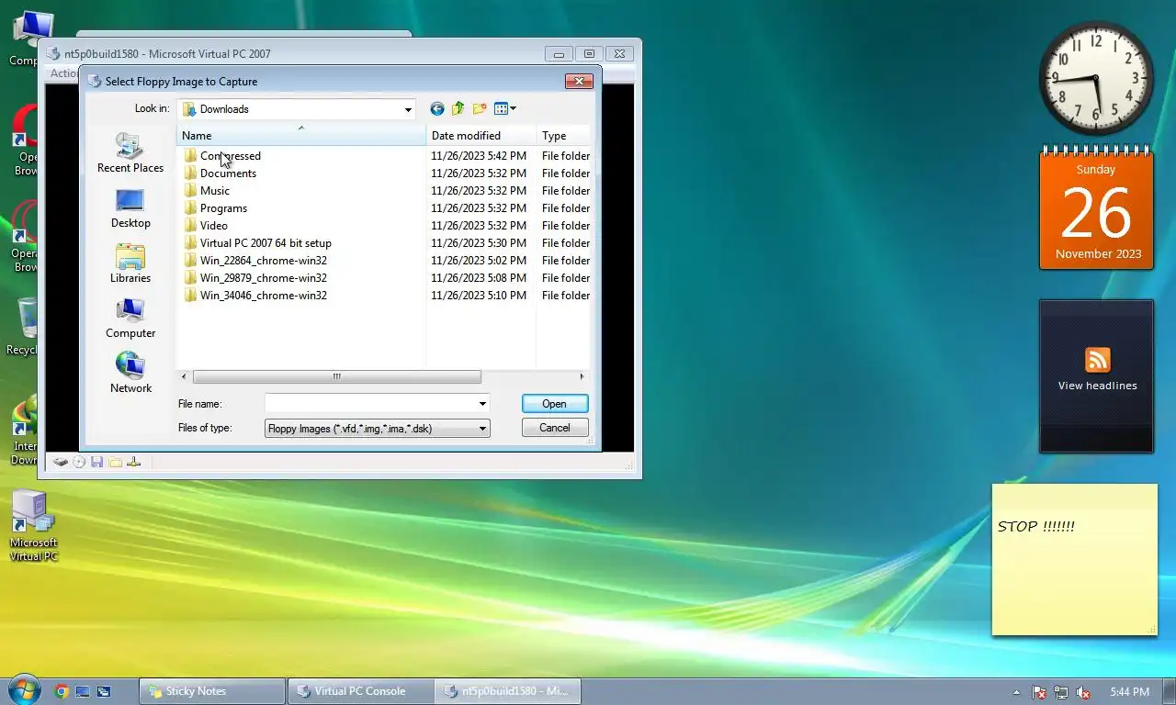Select the Music folder
This screenshot has width=1176, height=705.
pos(207,191)
